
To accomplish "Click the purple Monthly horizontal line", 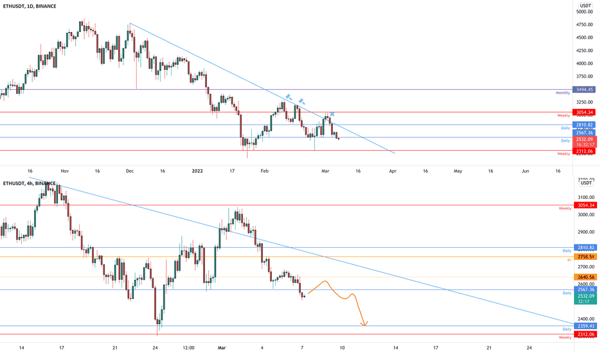I will pos(286,90).
